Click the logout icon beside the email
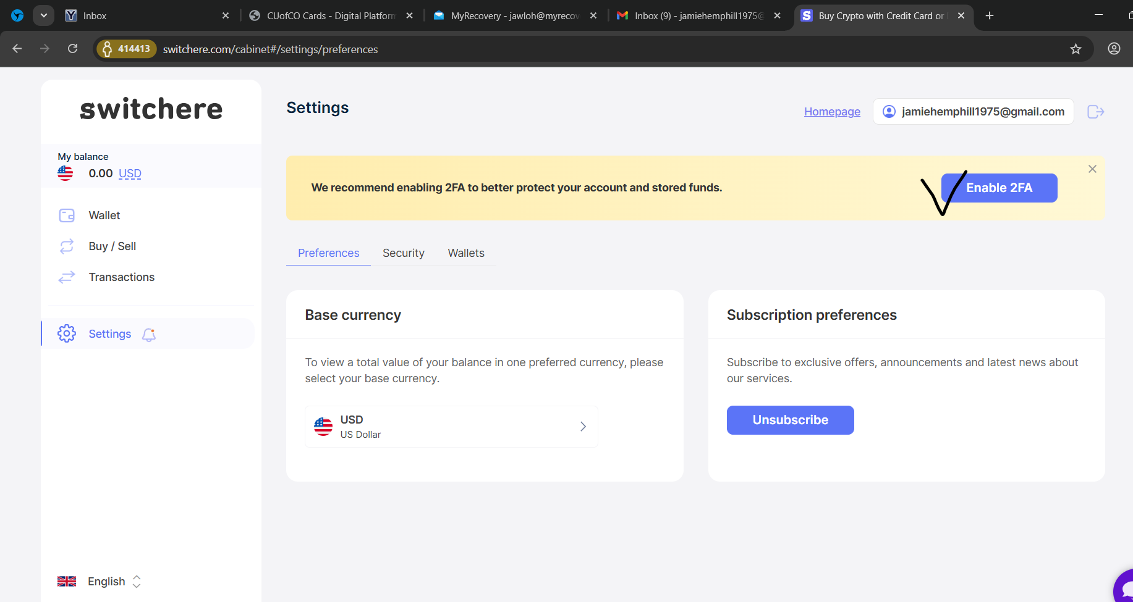The image size is (1133, 602). [1095, 112]
